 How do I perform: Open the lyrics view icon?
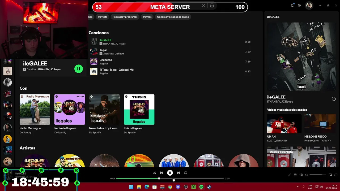click(x=290, y=175)
